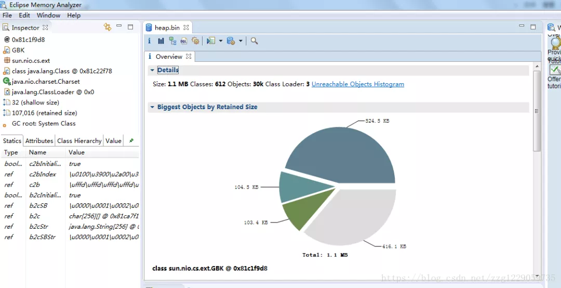Click the pin icon beside the Value tab
The width and height of the screenshot is (561, 288).
click(131, 141)
